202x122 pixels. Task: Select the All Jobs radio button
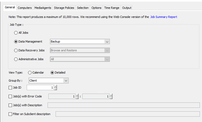pyautogui.click(x=16, y=33)
